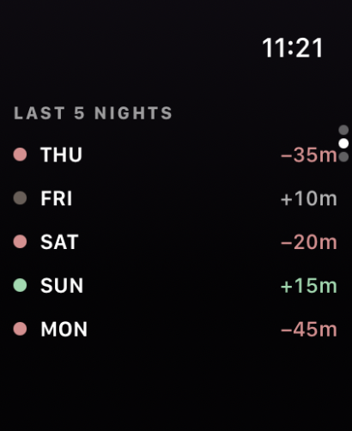Tap the 11:21 clock display
The image size is (352, 431).
pos(293,48)
